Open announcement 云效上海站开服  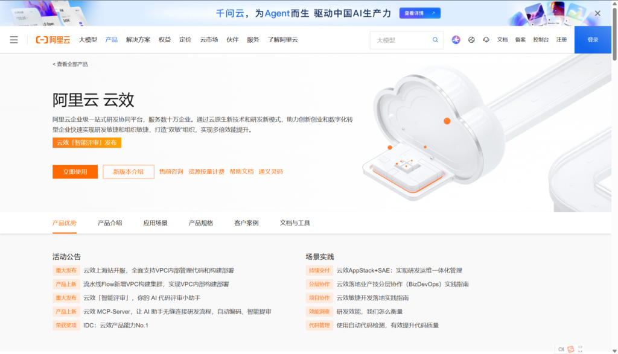[159, 271]
